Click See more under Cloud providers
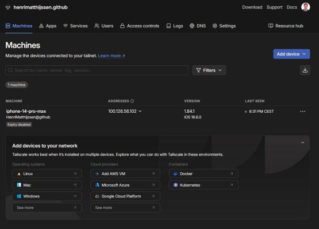Viewport: 319px width, 229px height. tap(125, 207)
